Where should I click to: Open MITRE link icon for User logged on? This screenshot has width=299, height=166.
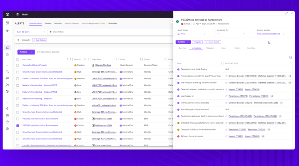coord(226,96)
